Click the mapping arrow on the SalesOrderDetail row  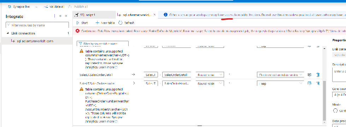pos(133,75)
